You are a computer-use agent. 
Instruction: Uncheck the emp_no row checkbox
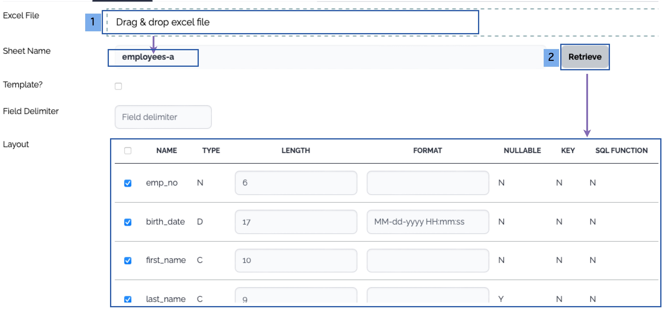pyautogui.click(x=128, y=183)
